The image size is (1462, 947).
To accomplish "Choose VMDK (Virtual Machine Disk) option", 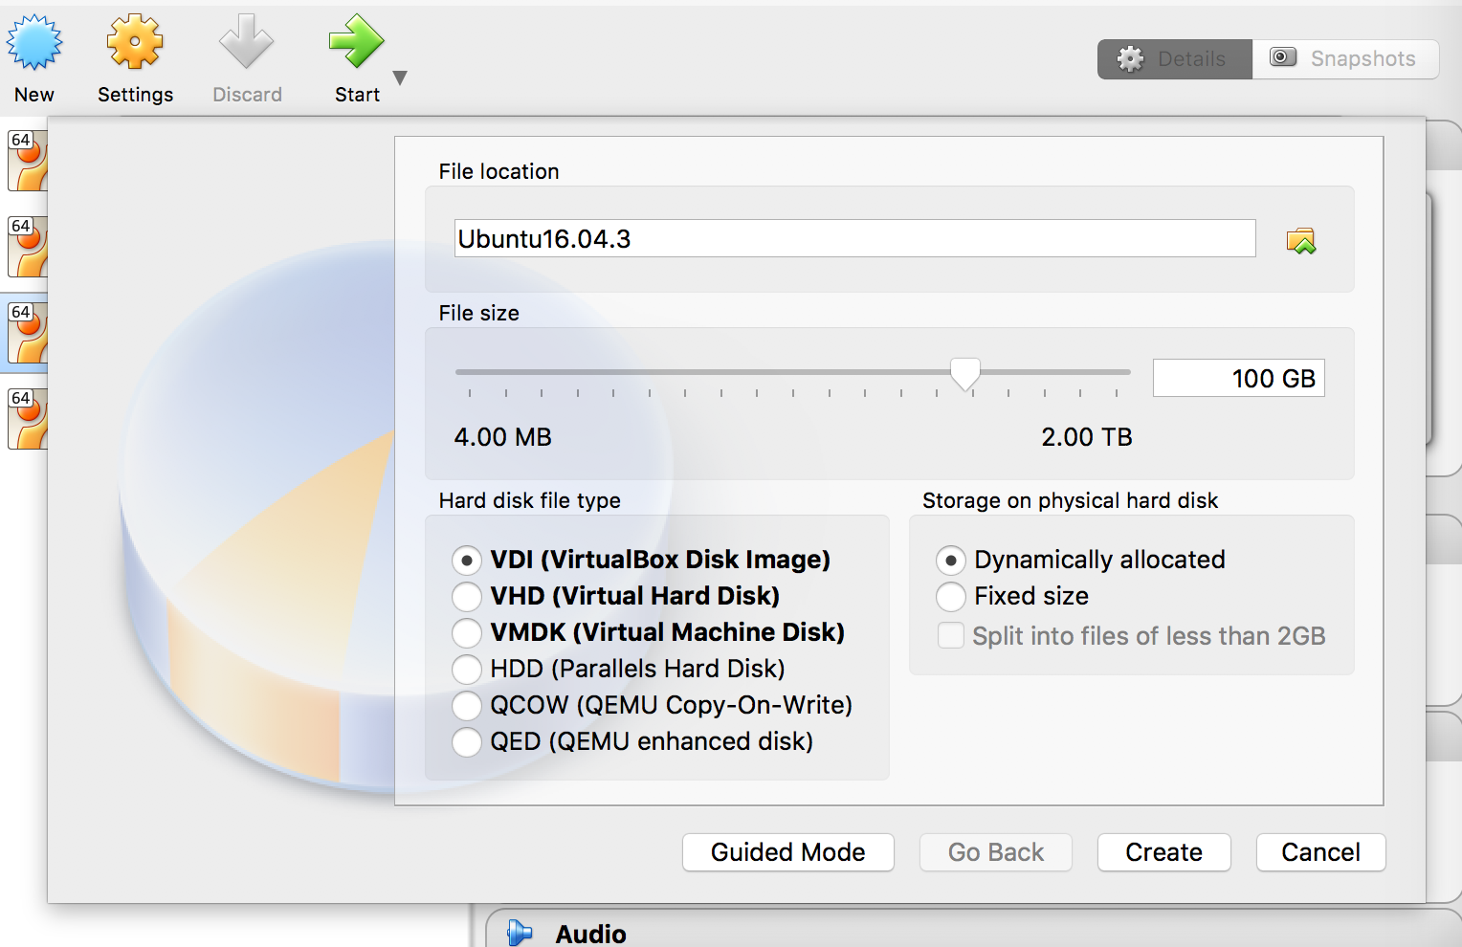I will click(467, 632).
